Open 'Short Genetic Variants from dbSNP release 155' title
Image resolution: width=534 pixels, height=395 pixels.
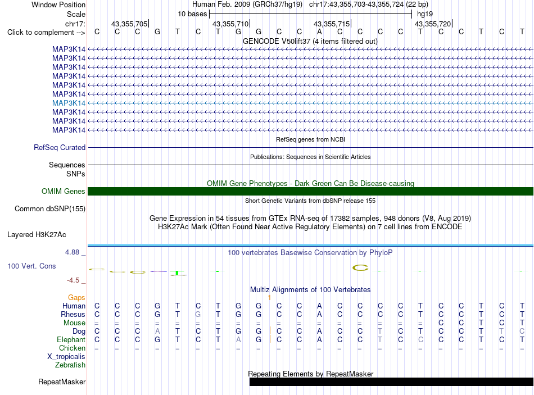click(310, 201)
